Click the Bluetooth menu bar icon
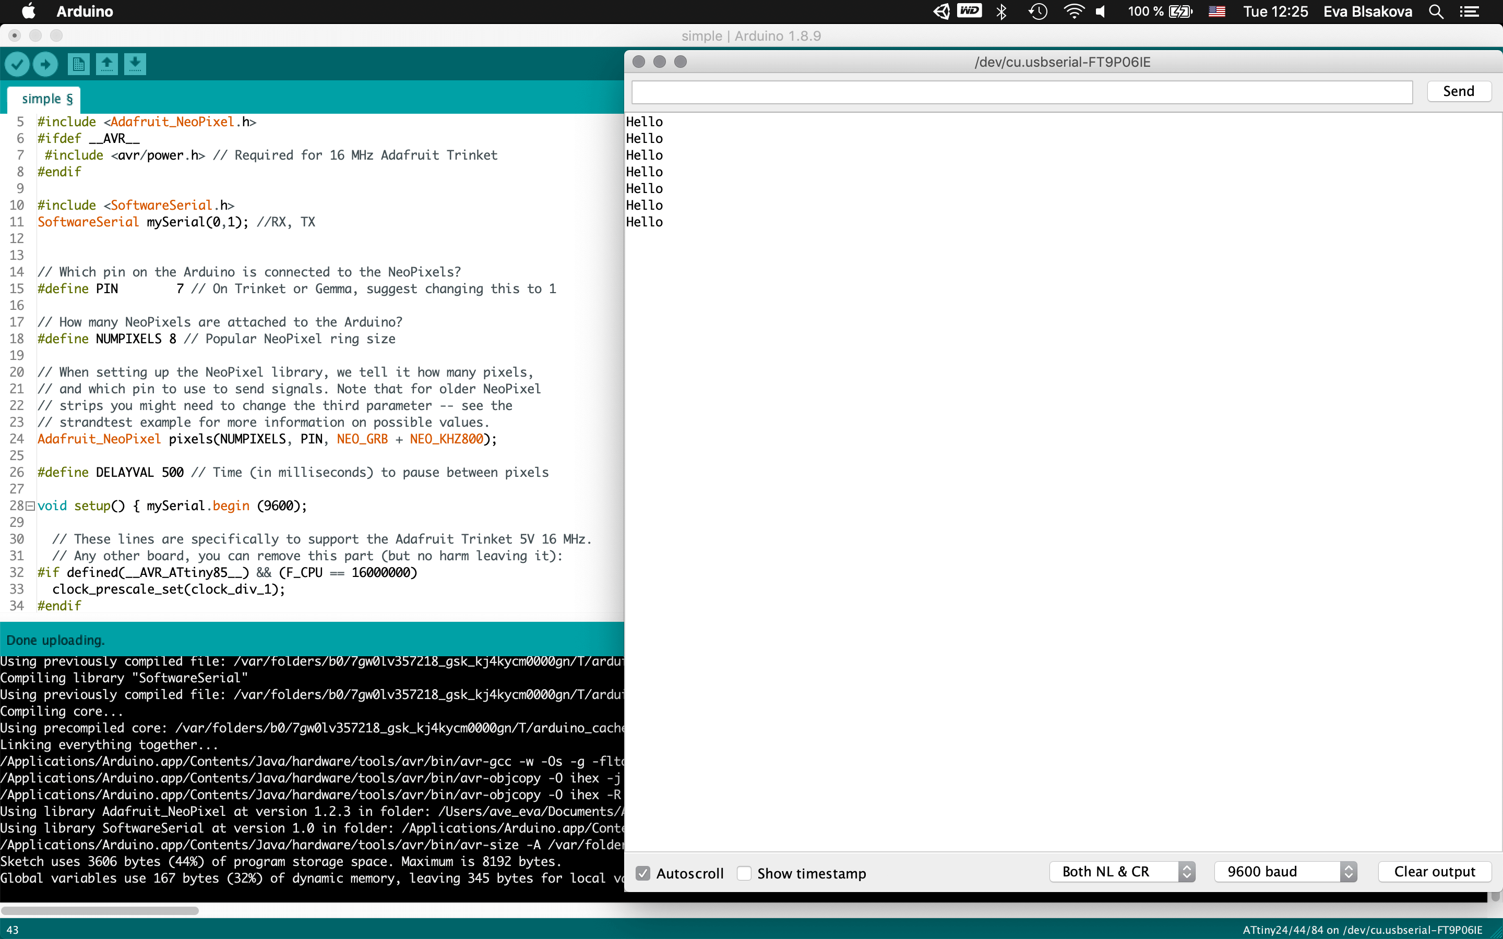This screenshot has width=1503, height=939. point(1001,11)
